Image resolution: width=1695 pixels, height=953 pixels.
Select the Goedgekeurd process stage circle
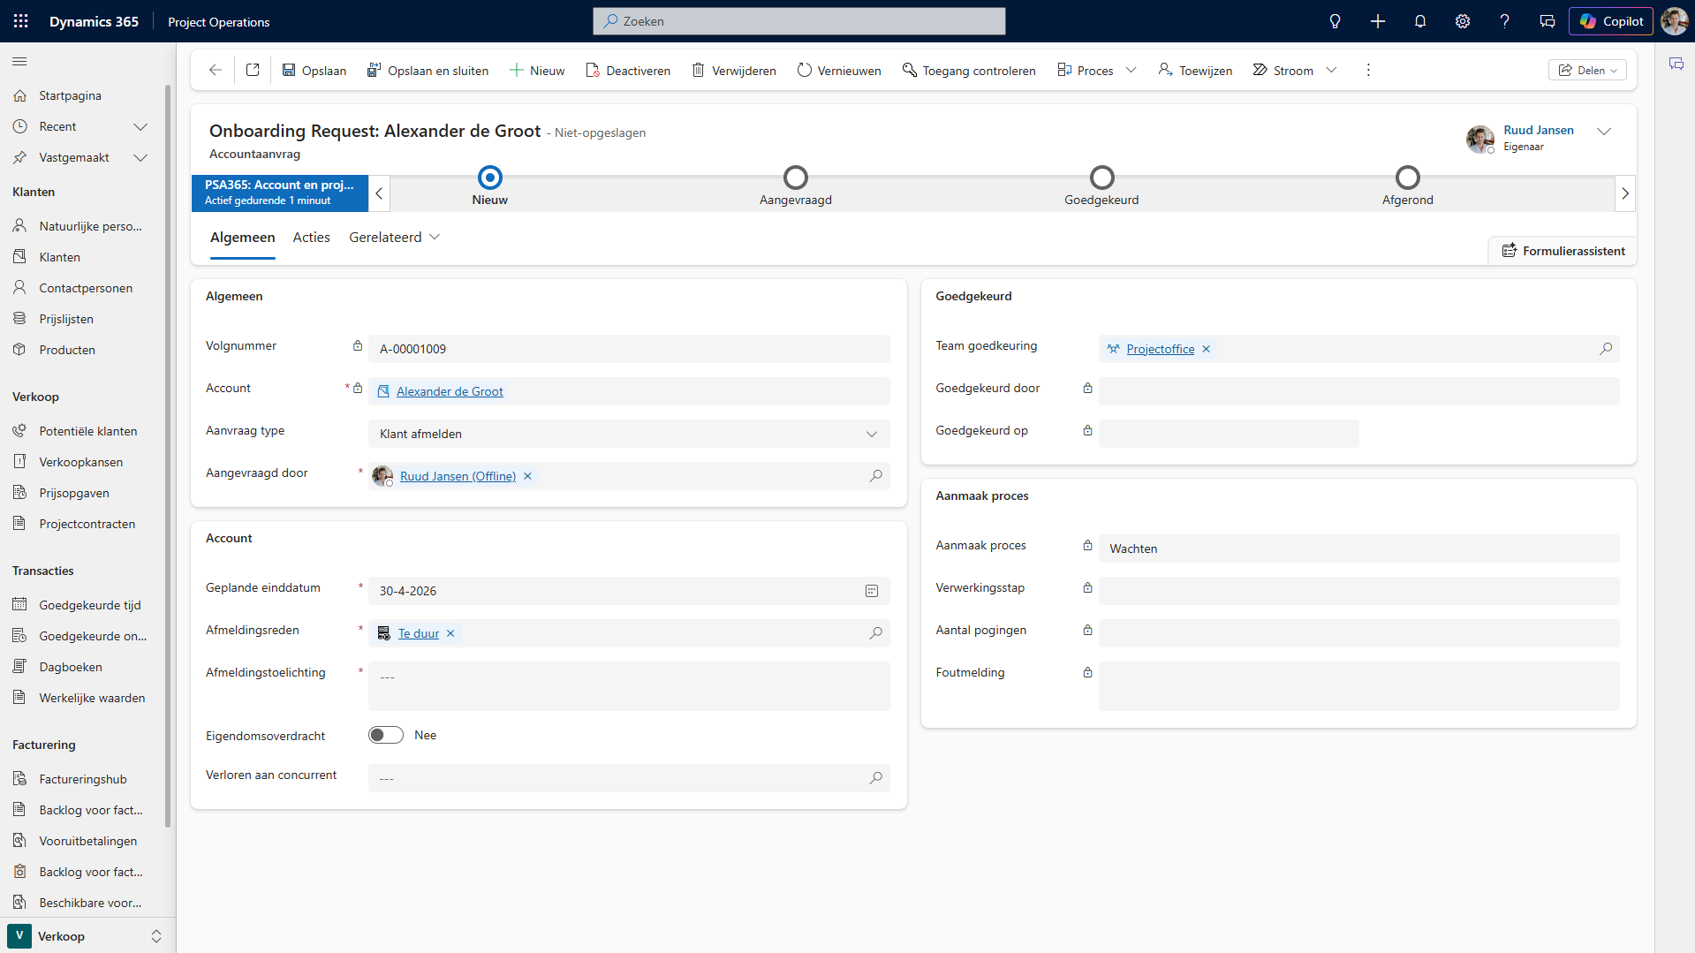(1101, 178)
